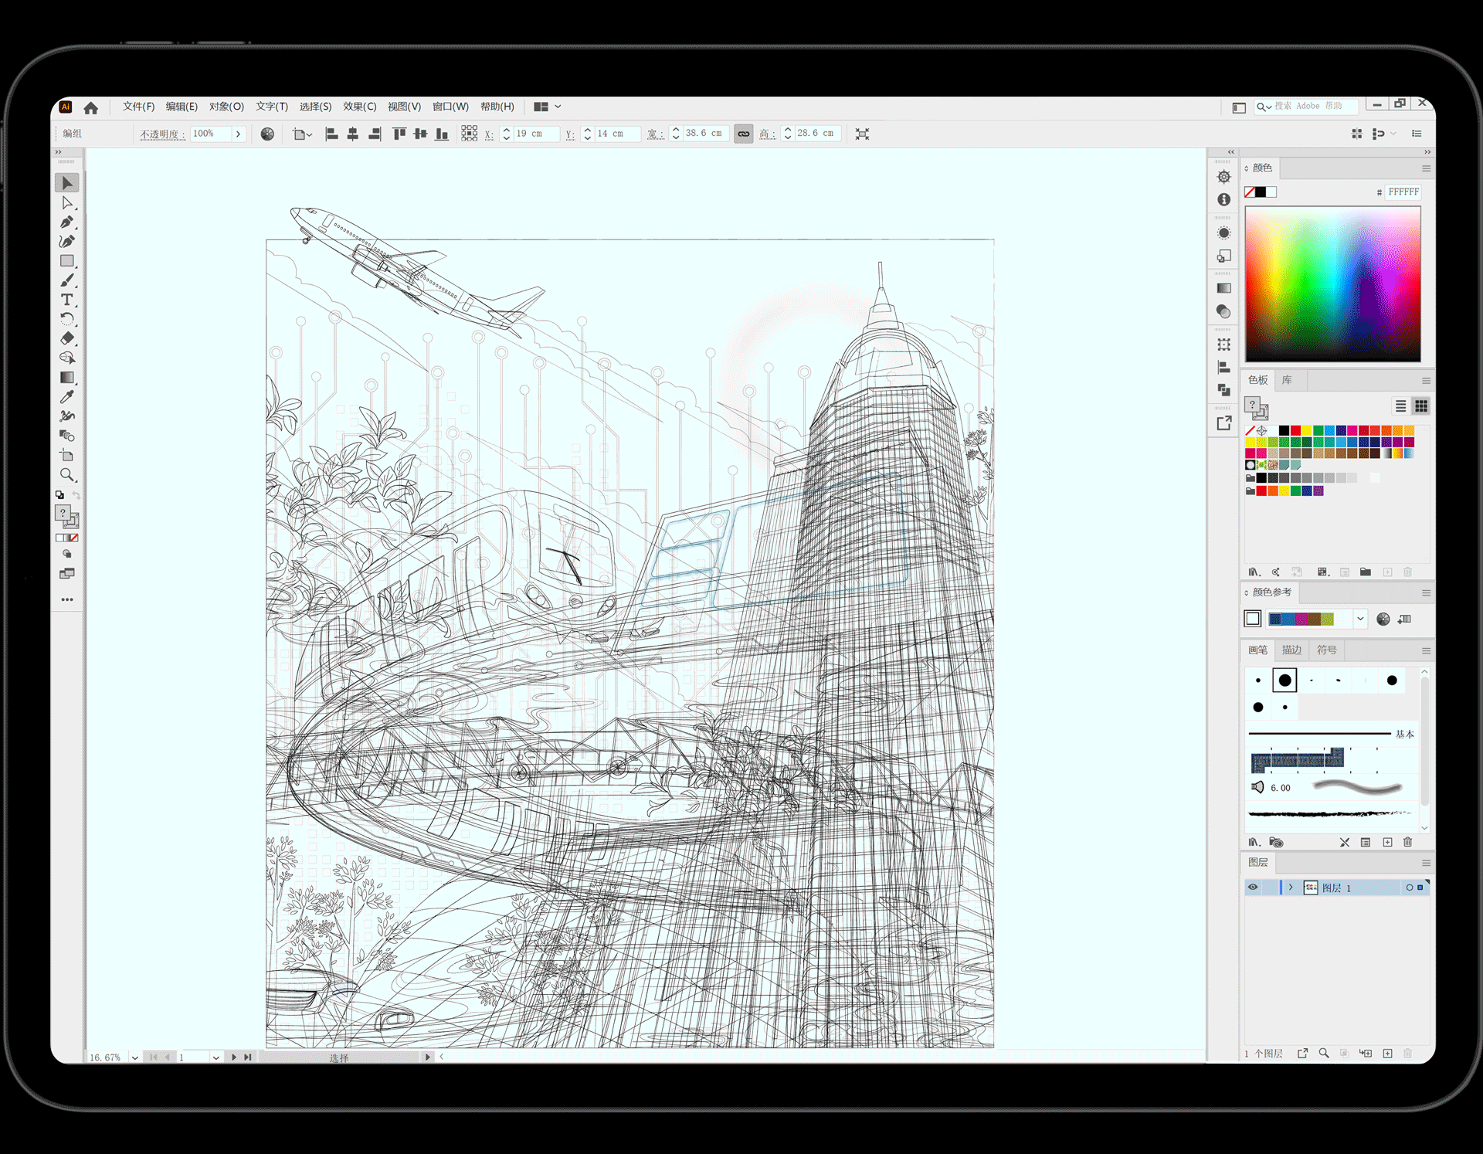Click inside the color spectrum picker
This screenshot has width=1483, height=1154.
(x=1332, y=283)
